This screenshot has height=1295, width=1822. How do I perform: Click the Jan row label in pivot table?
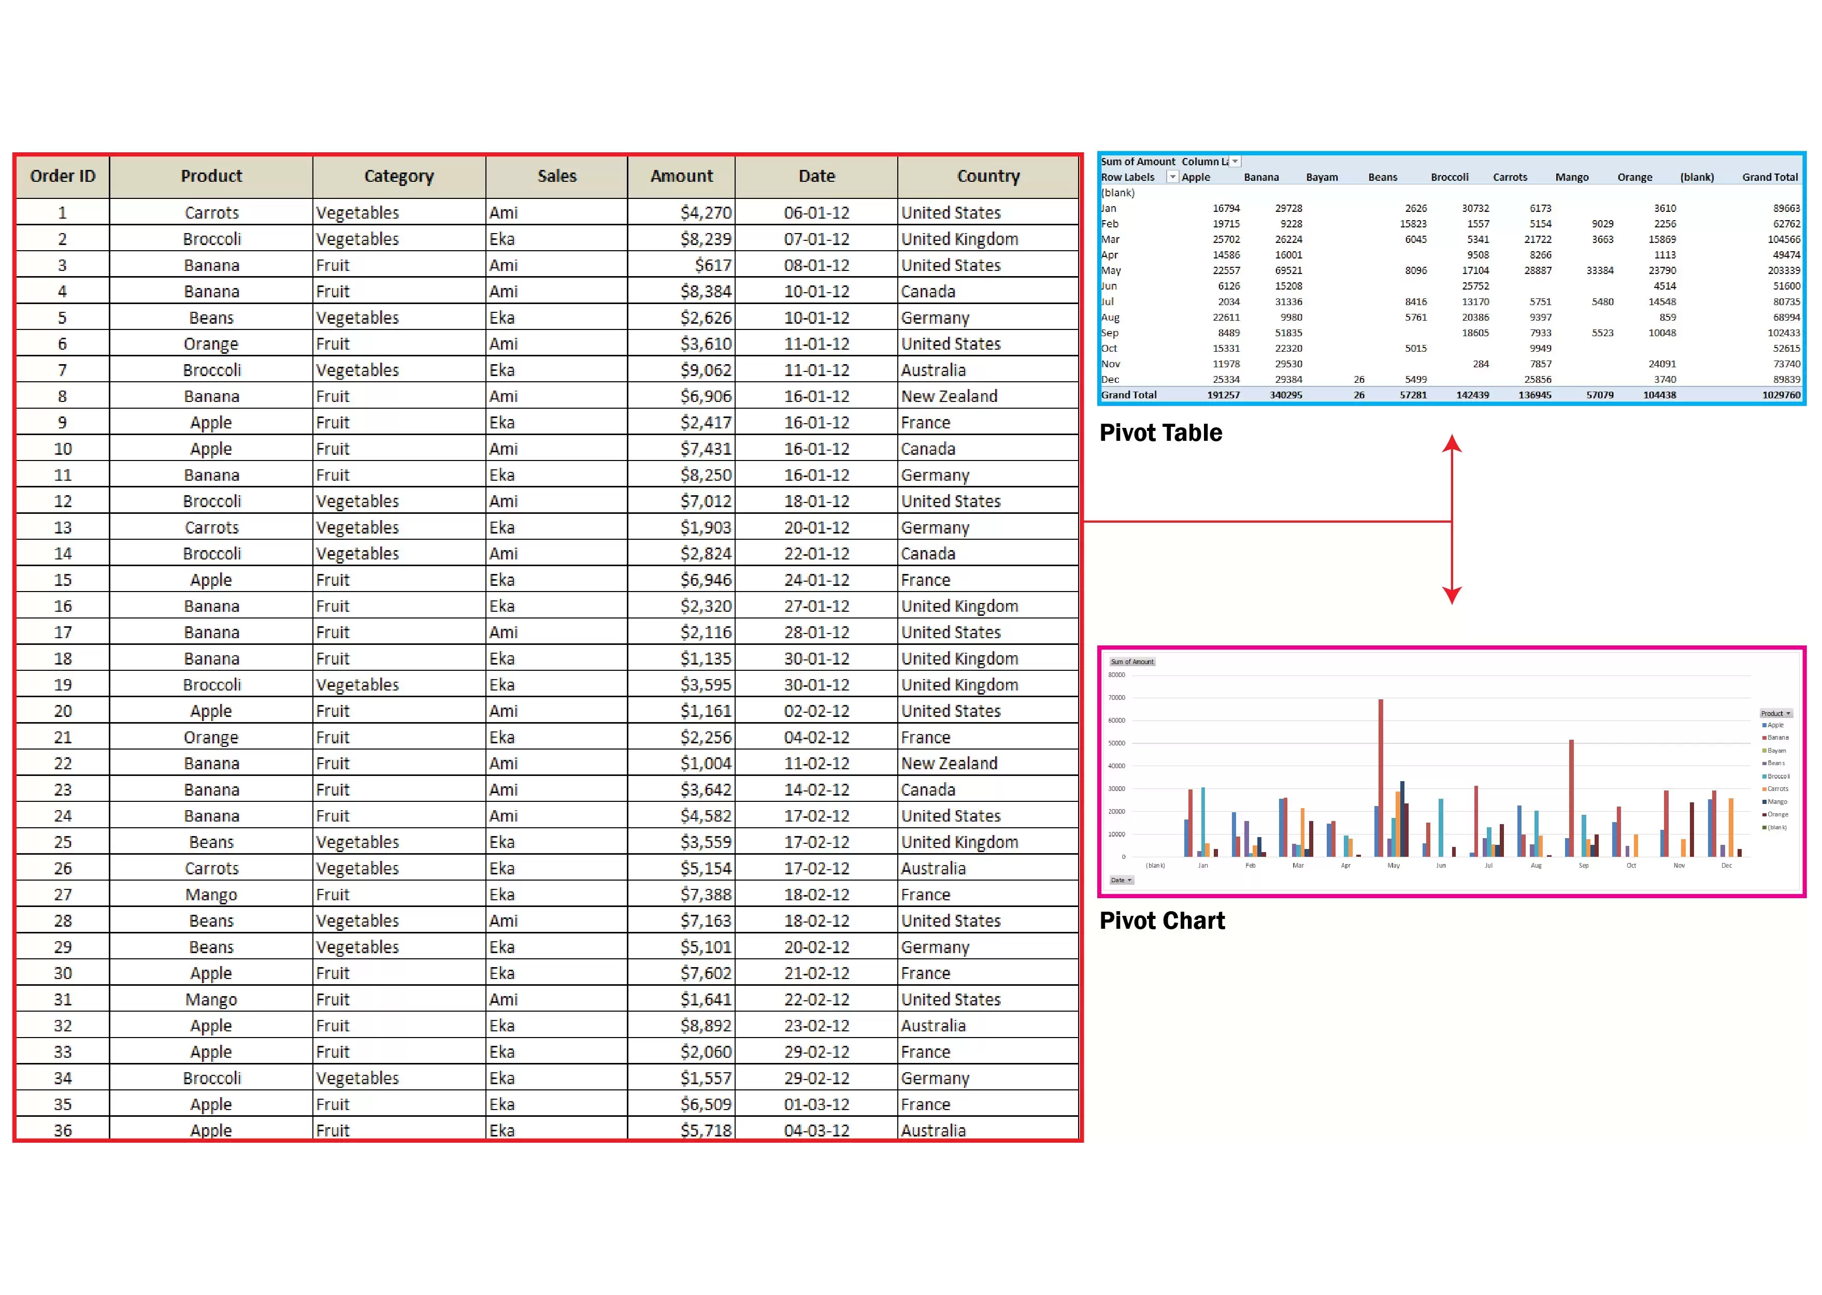click(1108, 208)
